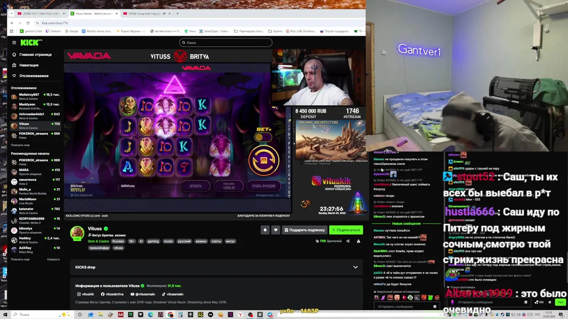Open IGORYAMBA999 recommended channel
568x319 pixels.
click(x=35, y=221)
